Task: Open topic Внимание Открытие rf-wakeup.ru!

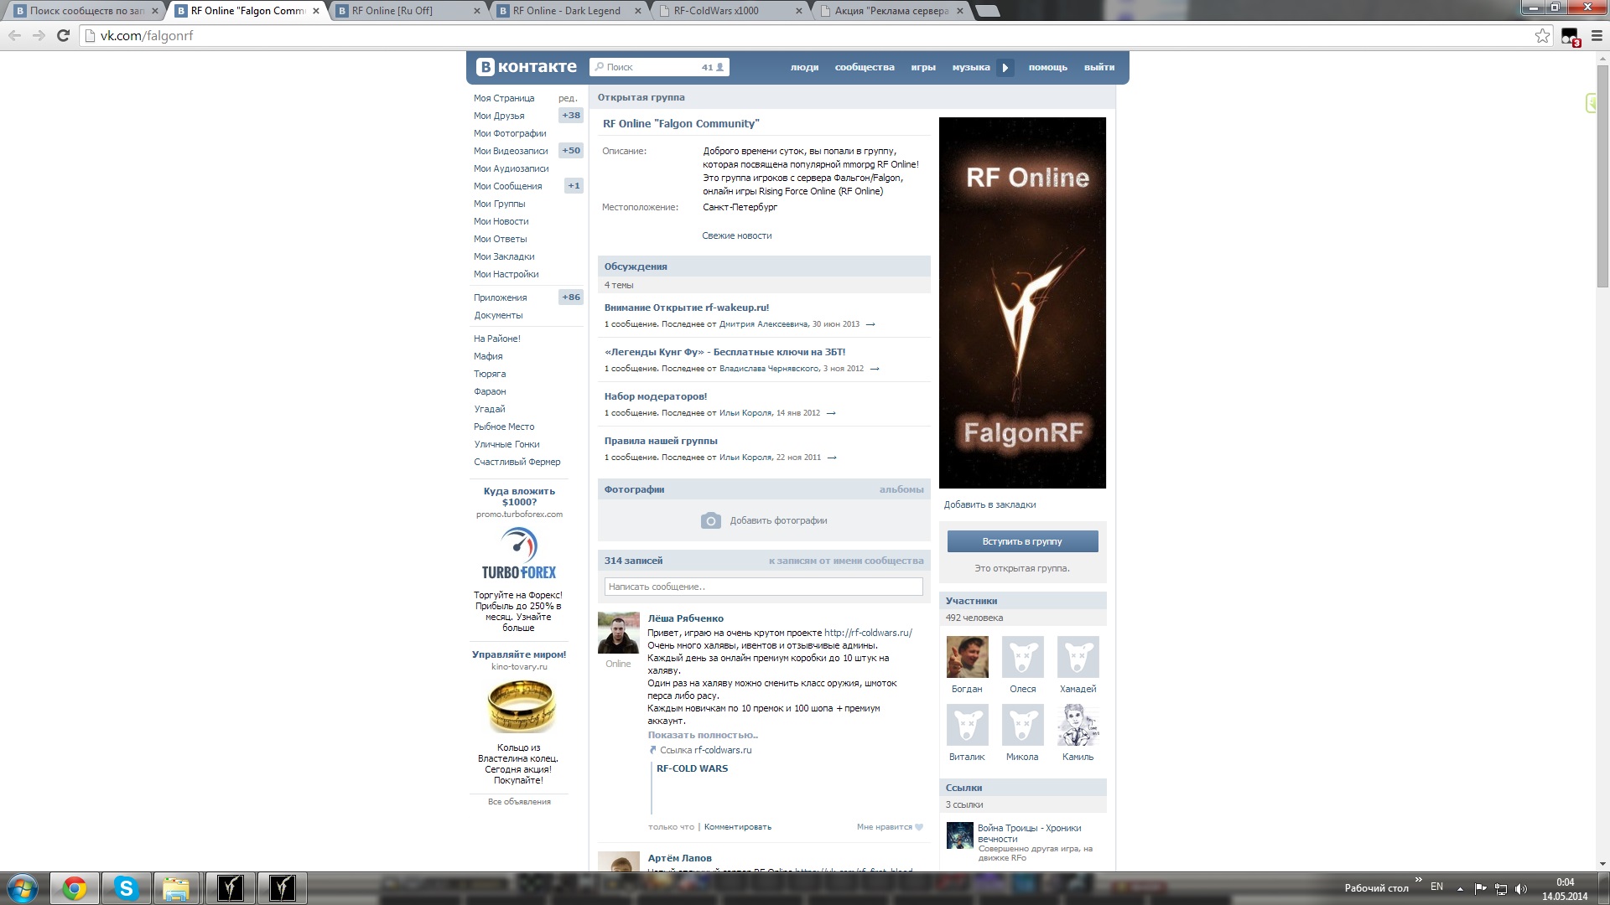Action: (687, 308)
